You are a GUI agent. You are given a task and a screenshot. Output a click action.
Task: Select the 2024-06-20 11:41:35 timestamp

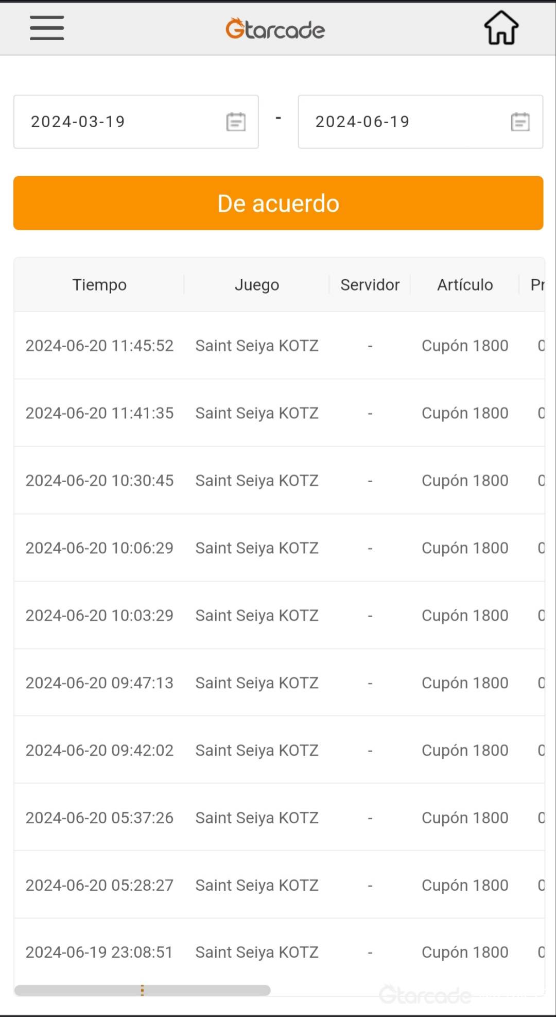(x=99, y=413)
